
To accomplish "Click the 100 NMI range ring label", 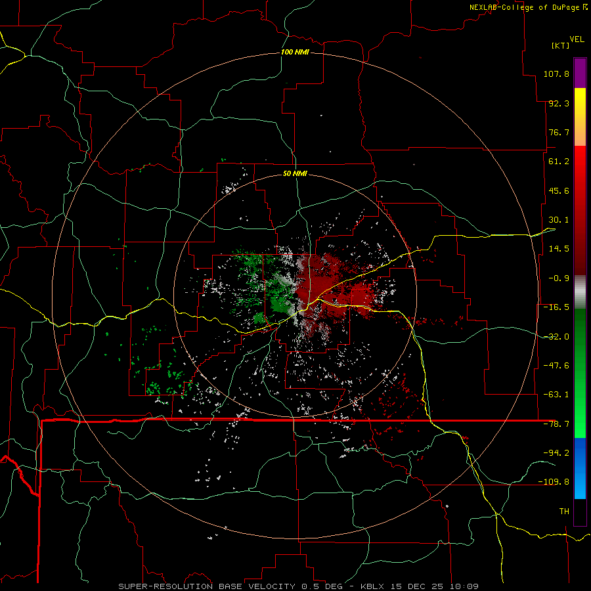I will coord(295,52).
